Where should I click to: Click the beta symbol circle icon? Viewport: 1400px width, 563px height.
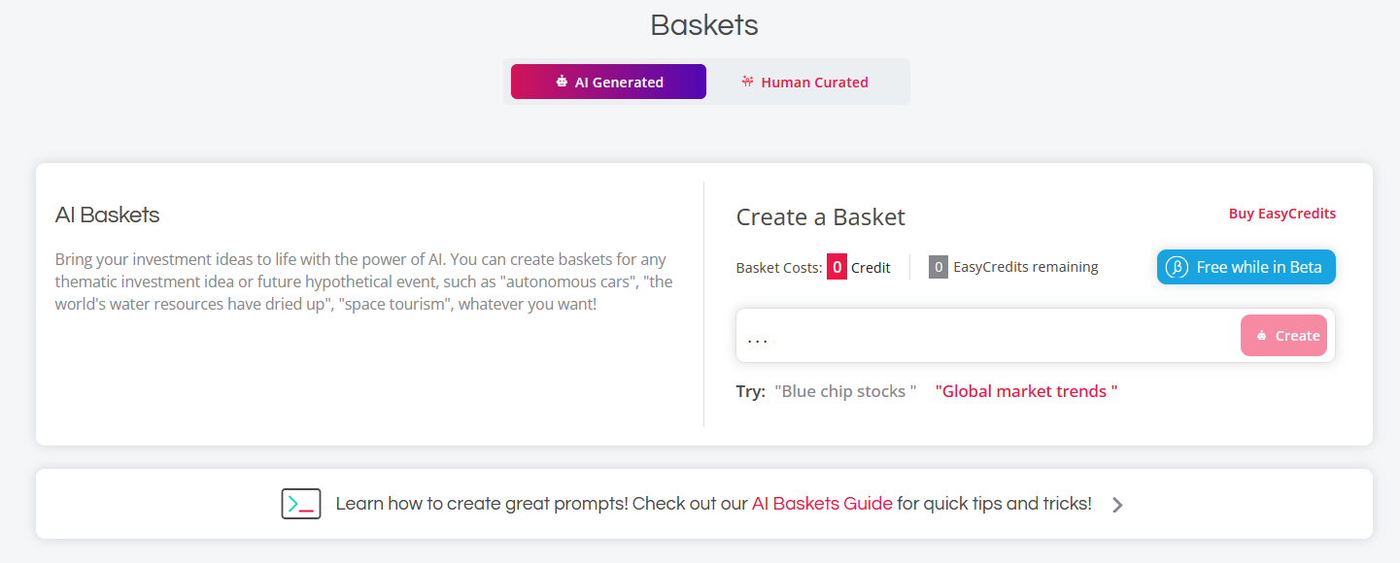(1177, 267)
